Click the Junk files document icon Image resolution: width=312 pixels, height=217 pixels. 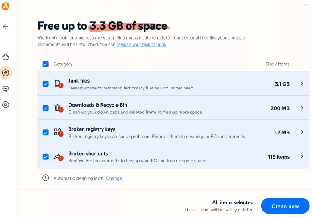[x=58, y=84]
